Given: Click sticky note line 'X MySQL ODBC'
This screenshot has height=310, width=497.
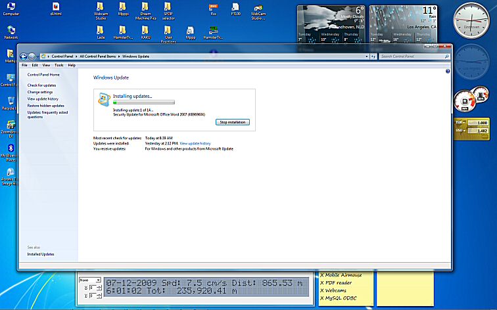Looking at the screenshot, I should [339, 298].
